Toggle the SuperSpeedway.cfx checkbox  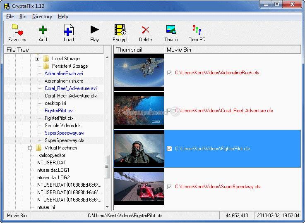coord(169,187)
